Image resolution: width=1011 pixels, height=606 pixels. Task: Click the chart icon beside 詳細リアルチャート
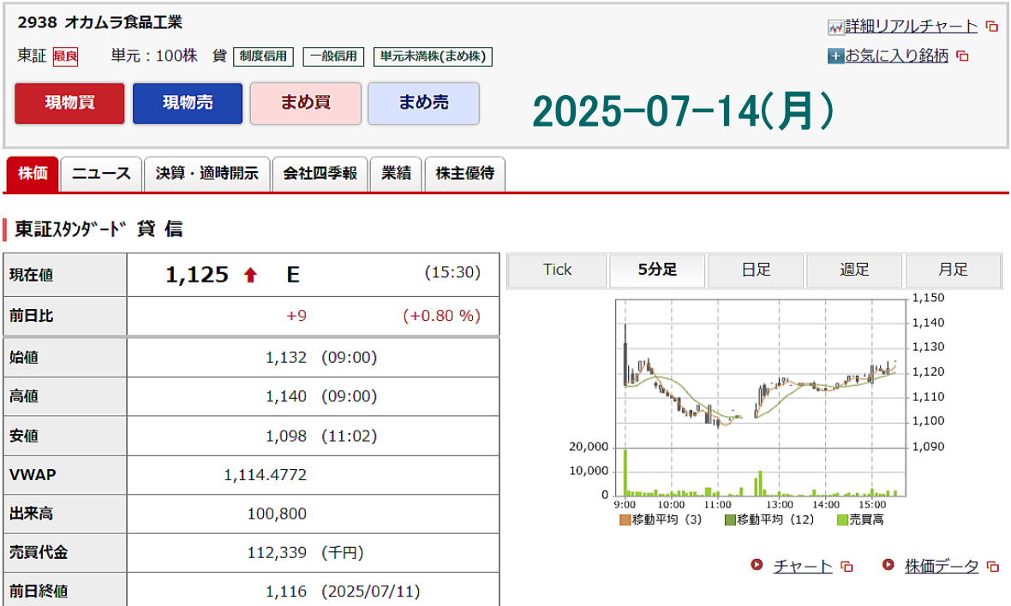[835, 27]
